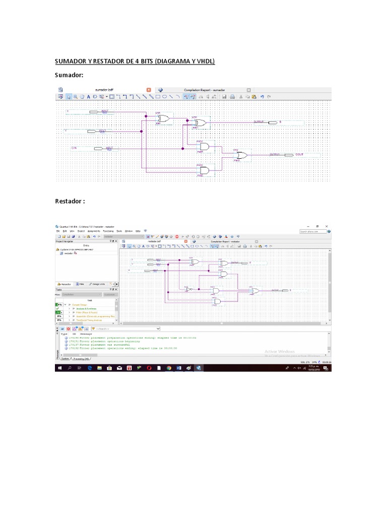387x516 pixels.
Task: Toggle the rubberbanding tool in restador toolbar
Action: point(212,246)
